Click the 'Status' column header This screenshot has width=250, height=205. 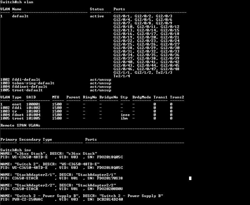97,9
